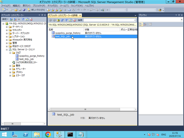Launch Chrome from the taskbar
Screen dimensions: 184x138
pos(48,134)
